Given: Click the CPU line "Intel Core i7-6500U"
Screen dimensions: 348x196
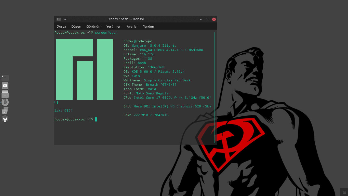Looking at the screenshot, I should click(153, 98).
